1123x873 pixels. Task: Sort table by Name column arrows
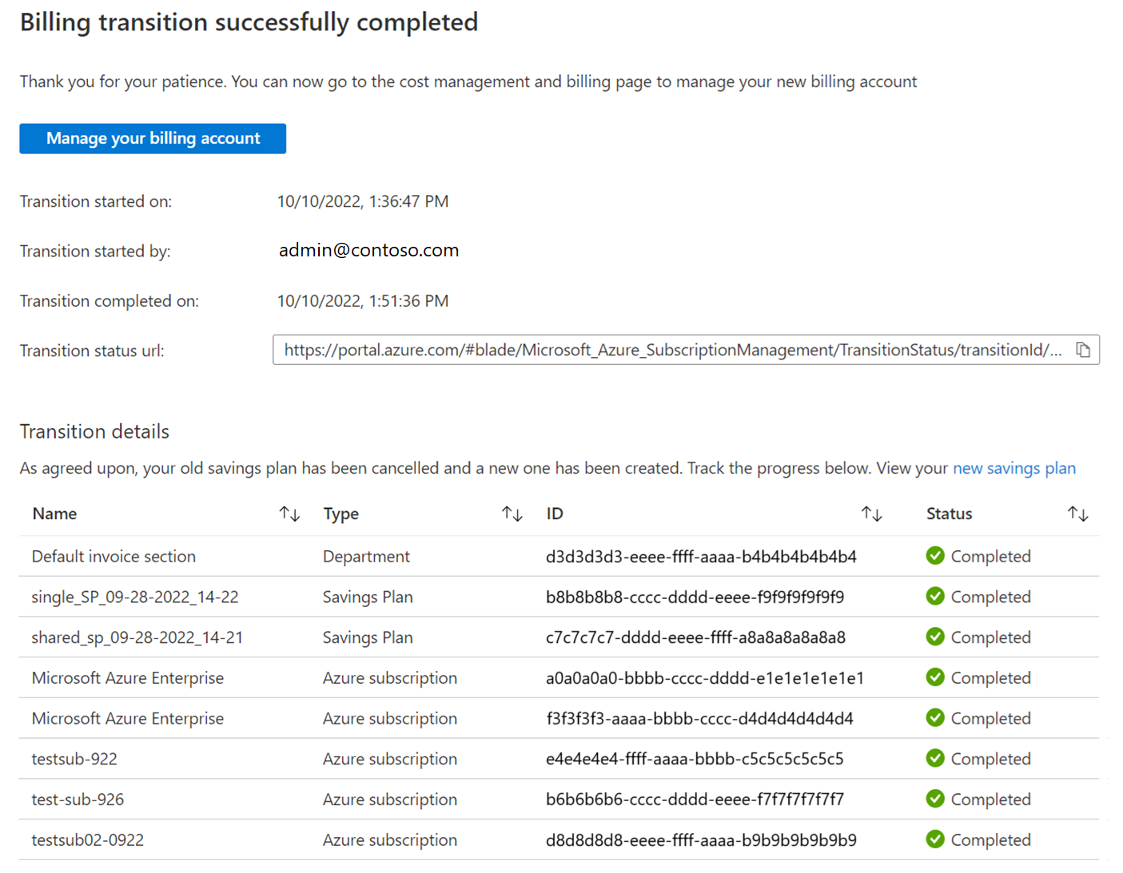pyautogui.click(x=289, y=514)
